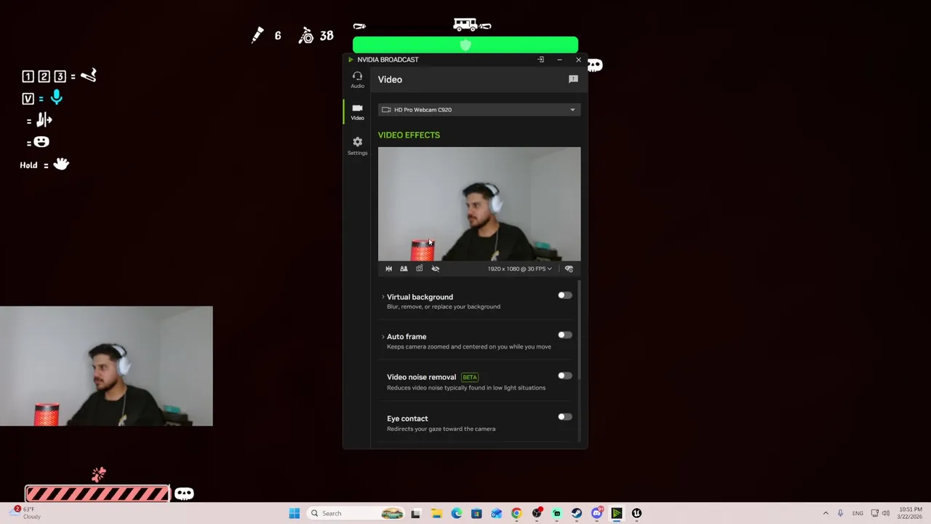Open Task View from the taskbar
Image resolution: width=931 pixels, height=524 pixels.
[415, 513]
